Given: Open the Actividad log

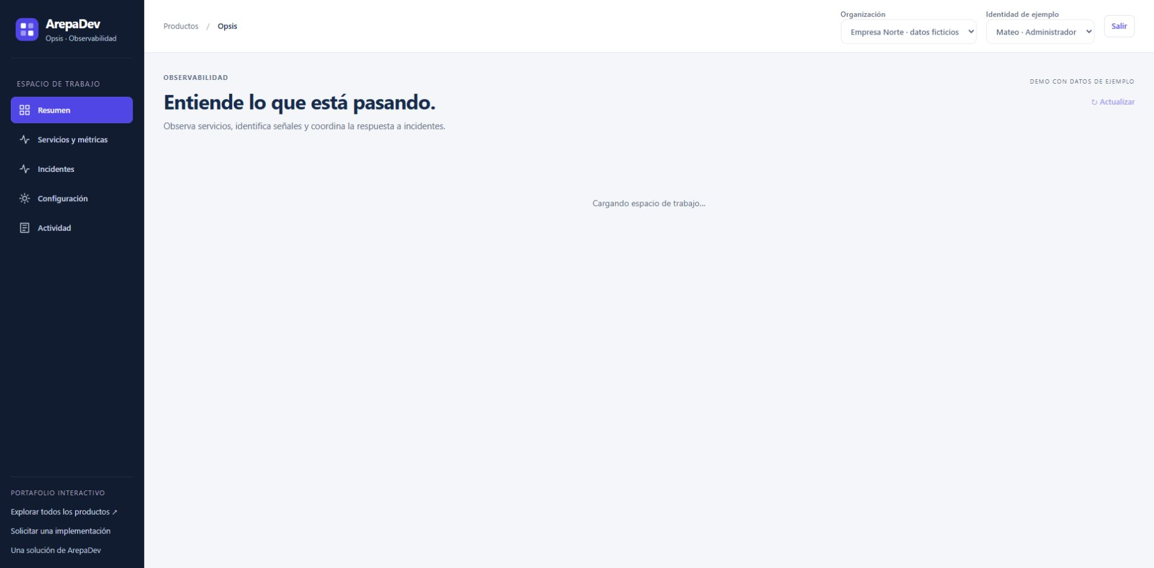Looking at the screenshot, I should pyautogui.click(x=71, y=228).
